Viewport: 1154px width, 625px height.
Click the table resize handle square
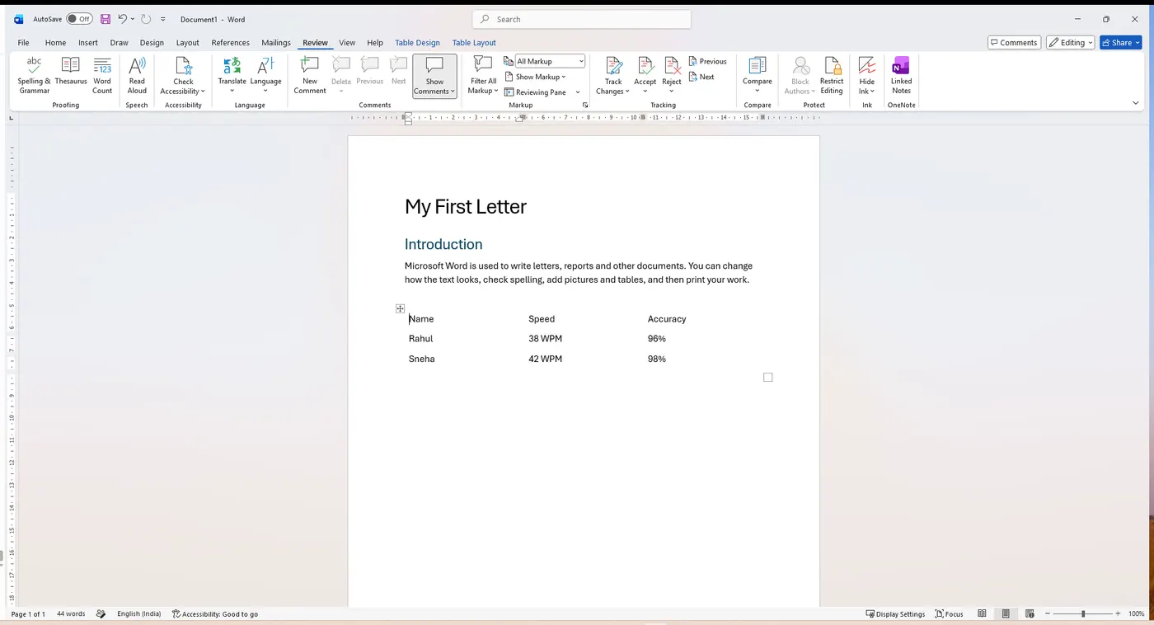click(767, 378)
